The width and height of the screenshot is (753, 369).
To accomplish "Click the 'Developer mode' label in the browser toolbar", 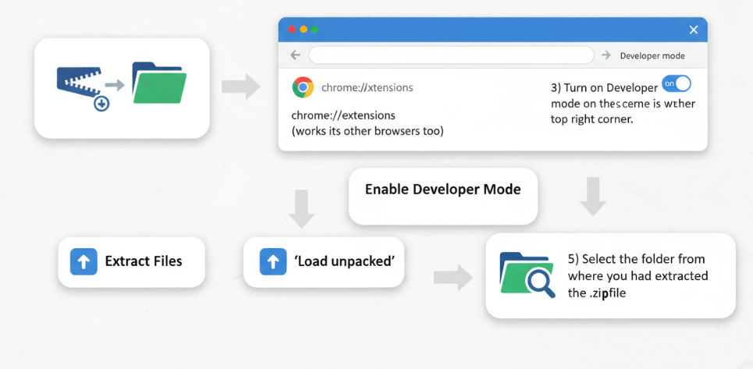I will click(652, 56).
